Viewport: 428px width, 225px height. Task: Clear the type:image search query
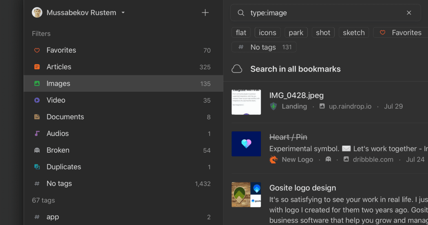point(409,13)
